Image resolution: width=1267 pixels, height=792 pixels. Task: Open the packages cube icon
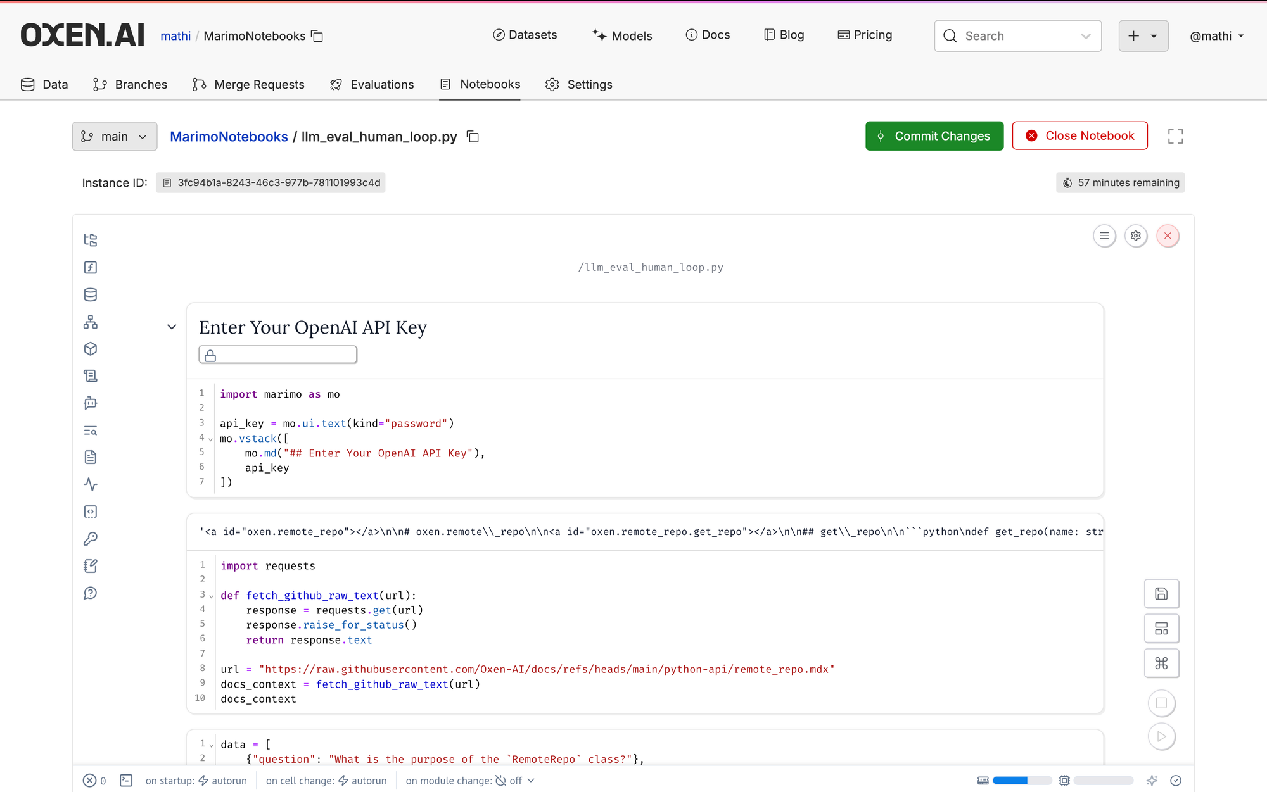pos(91,349)
